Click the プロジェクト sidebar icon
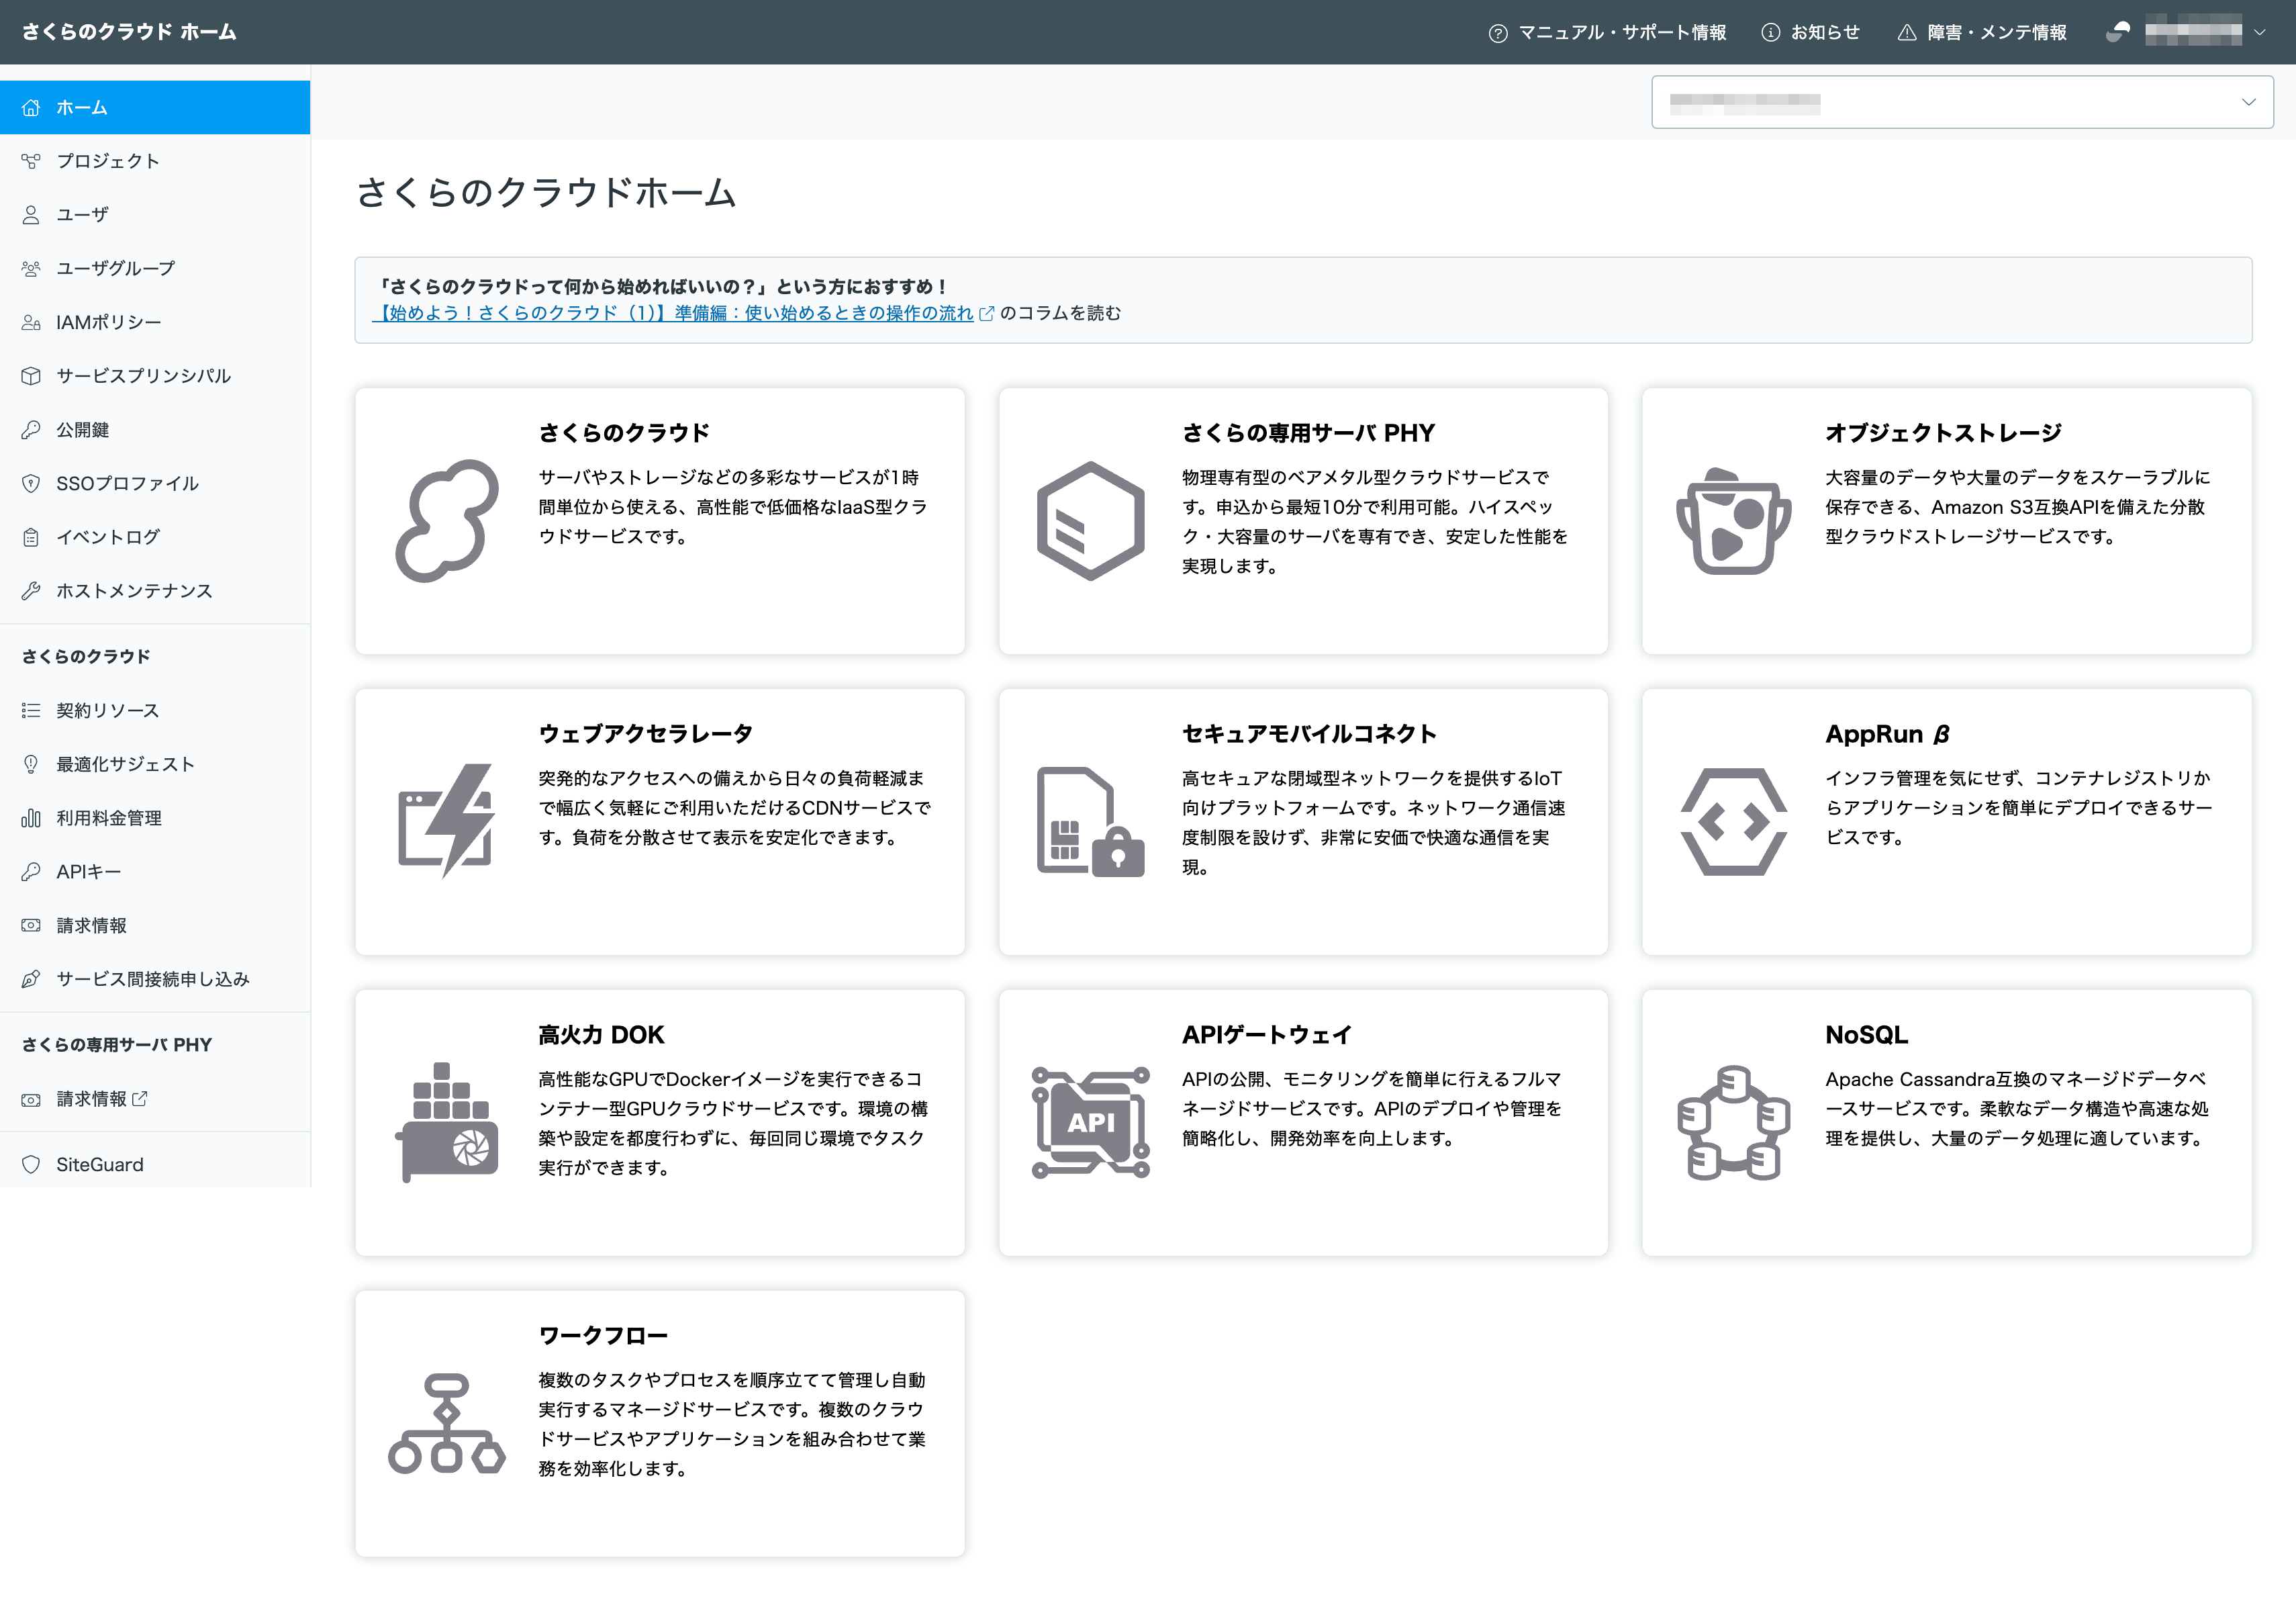This screenshot has height=1601, width=2296. 31,161
